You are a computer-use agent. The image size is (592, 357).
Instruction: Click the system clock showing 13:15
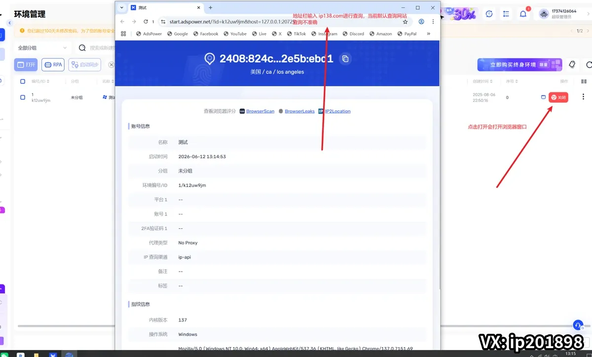571,354
